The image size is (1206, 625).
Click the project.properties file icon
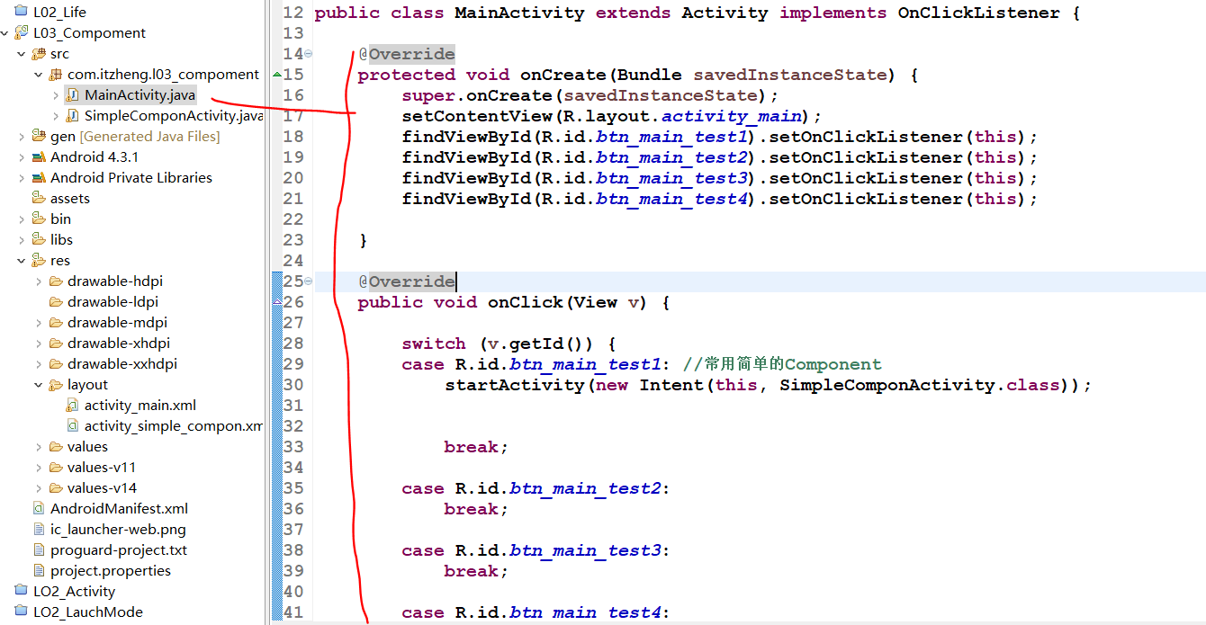point(39,570)
